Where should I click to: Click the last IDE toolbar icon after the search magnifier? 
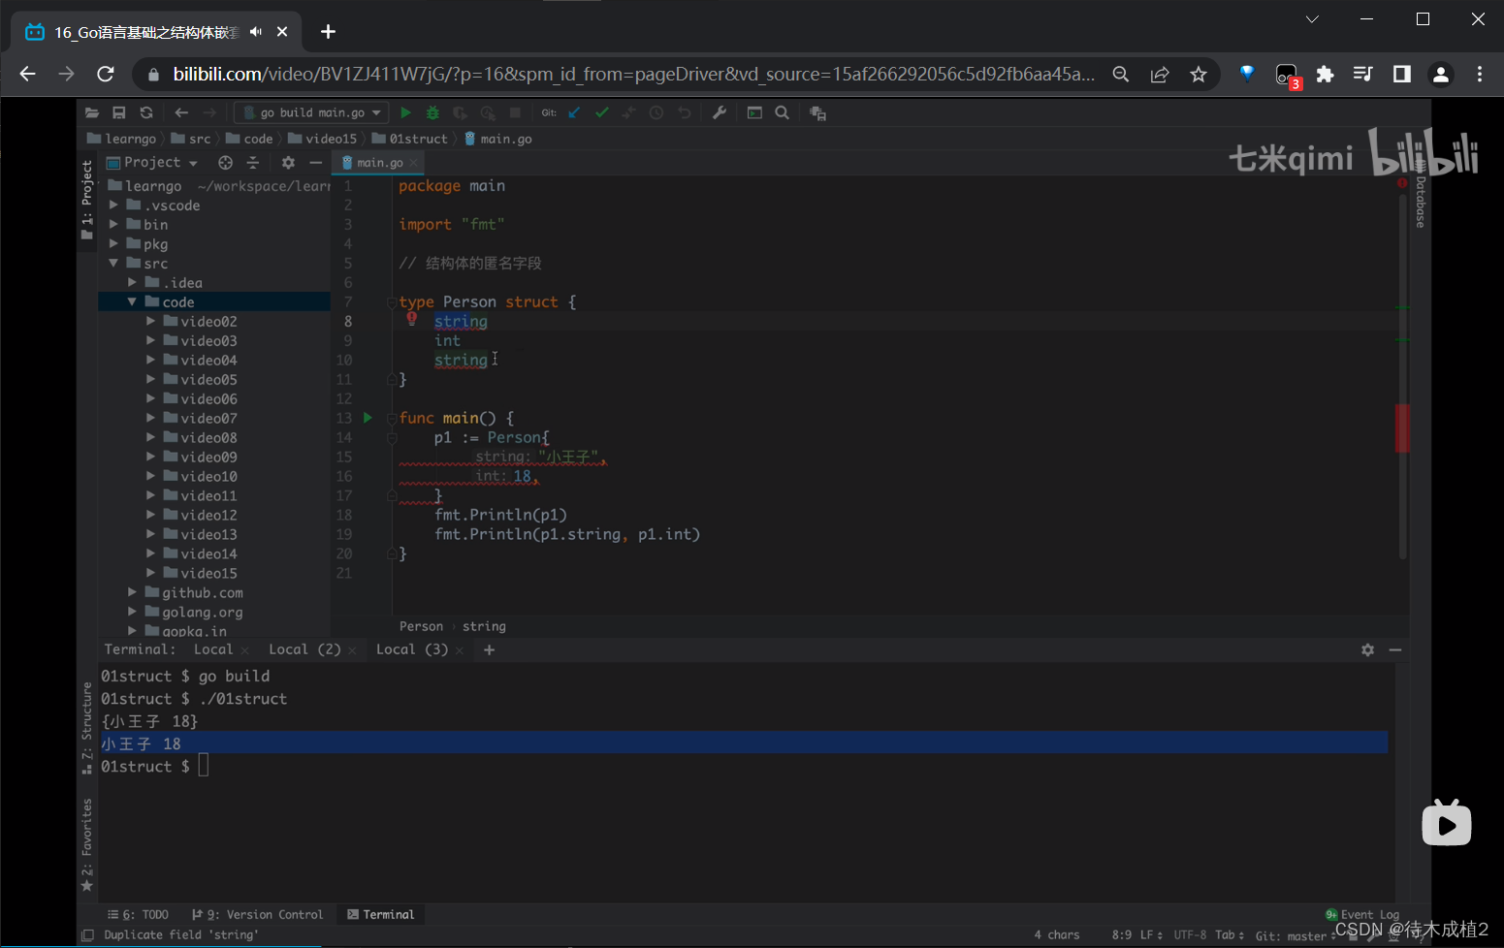pyautogui.click(x=817, y=113)
